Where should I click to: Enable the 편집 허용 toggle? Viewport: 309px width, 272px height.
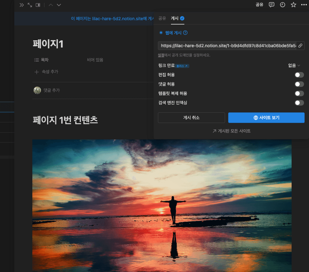(x=299, y=75)
